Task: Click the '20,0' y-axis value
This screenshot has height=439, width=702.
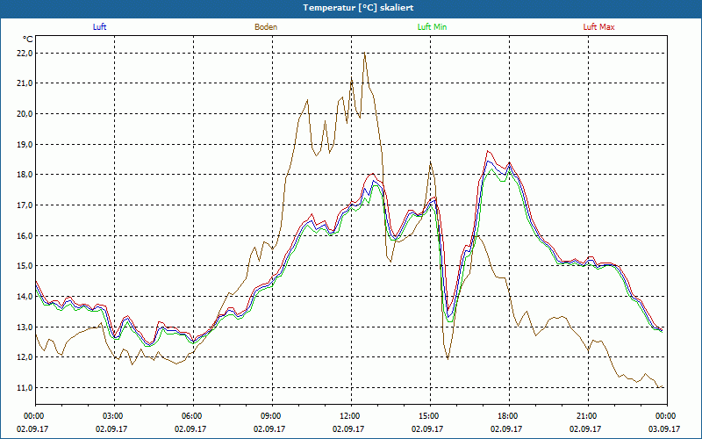Action: pos(25,114)
